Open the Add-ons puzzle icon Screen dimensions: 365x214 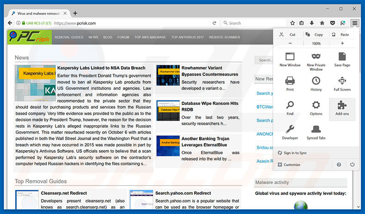[342, 108]
